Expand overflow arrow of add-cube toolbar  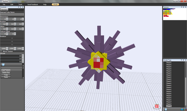23,66
